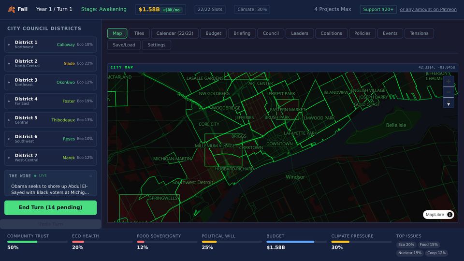Open the Tensions tab
This screenshot has height=261, width=464.
tap(419, 33)
